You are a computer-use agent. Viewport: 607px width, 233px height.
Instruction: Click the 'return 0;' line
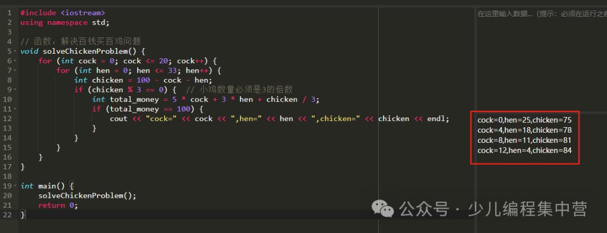(x=58, y=205)
